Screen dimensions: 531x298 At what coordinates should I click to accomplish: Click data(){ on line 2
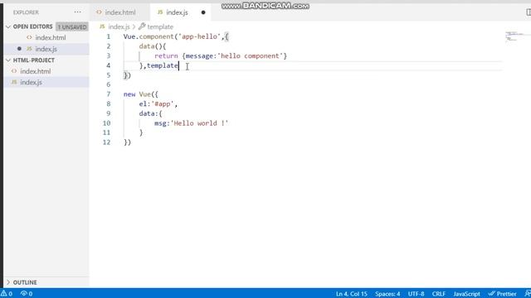[x=153, y=46]
